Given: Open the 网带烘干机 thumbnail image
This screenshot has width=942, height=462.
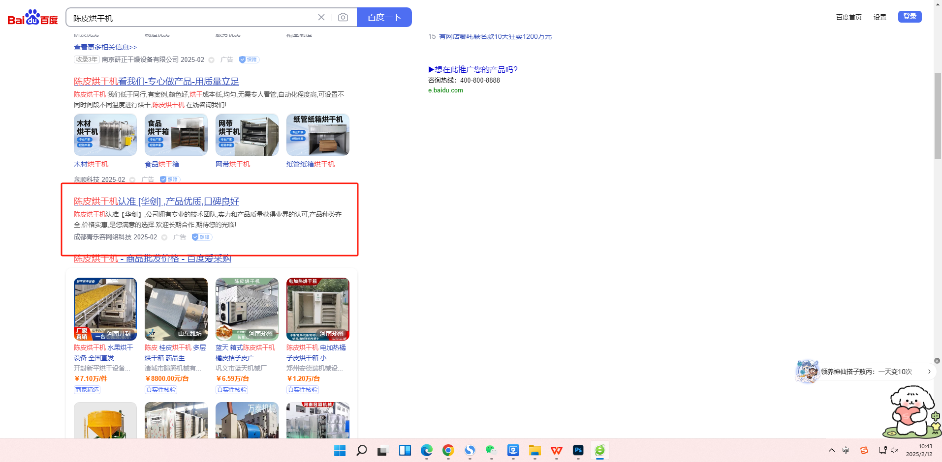Looking at the screenshot, I should [x=247, y=135].
